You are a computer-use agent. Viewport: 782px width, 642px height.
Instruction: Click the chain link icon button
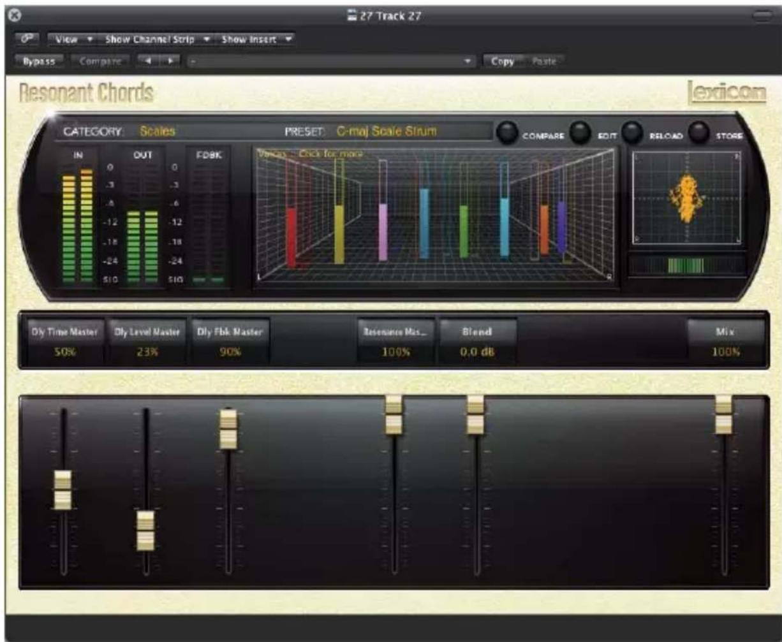tap(28, 40)
